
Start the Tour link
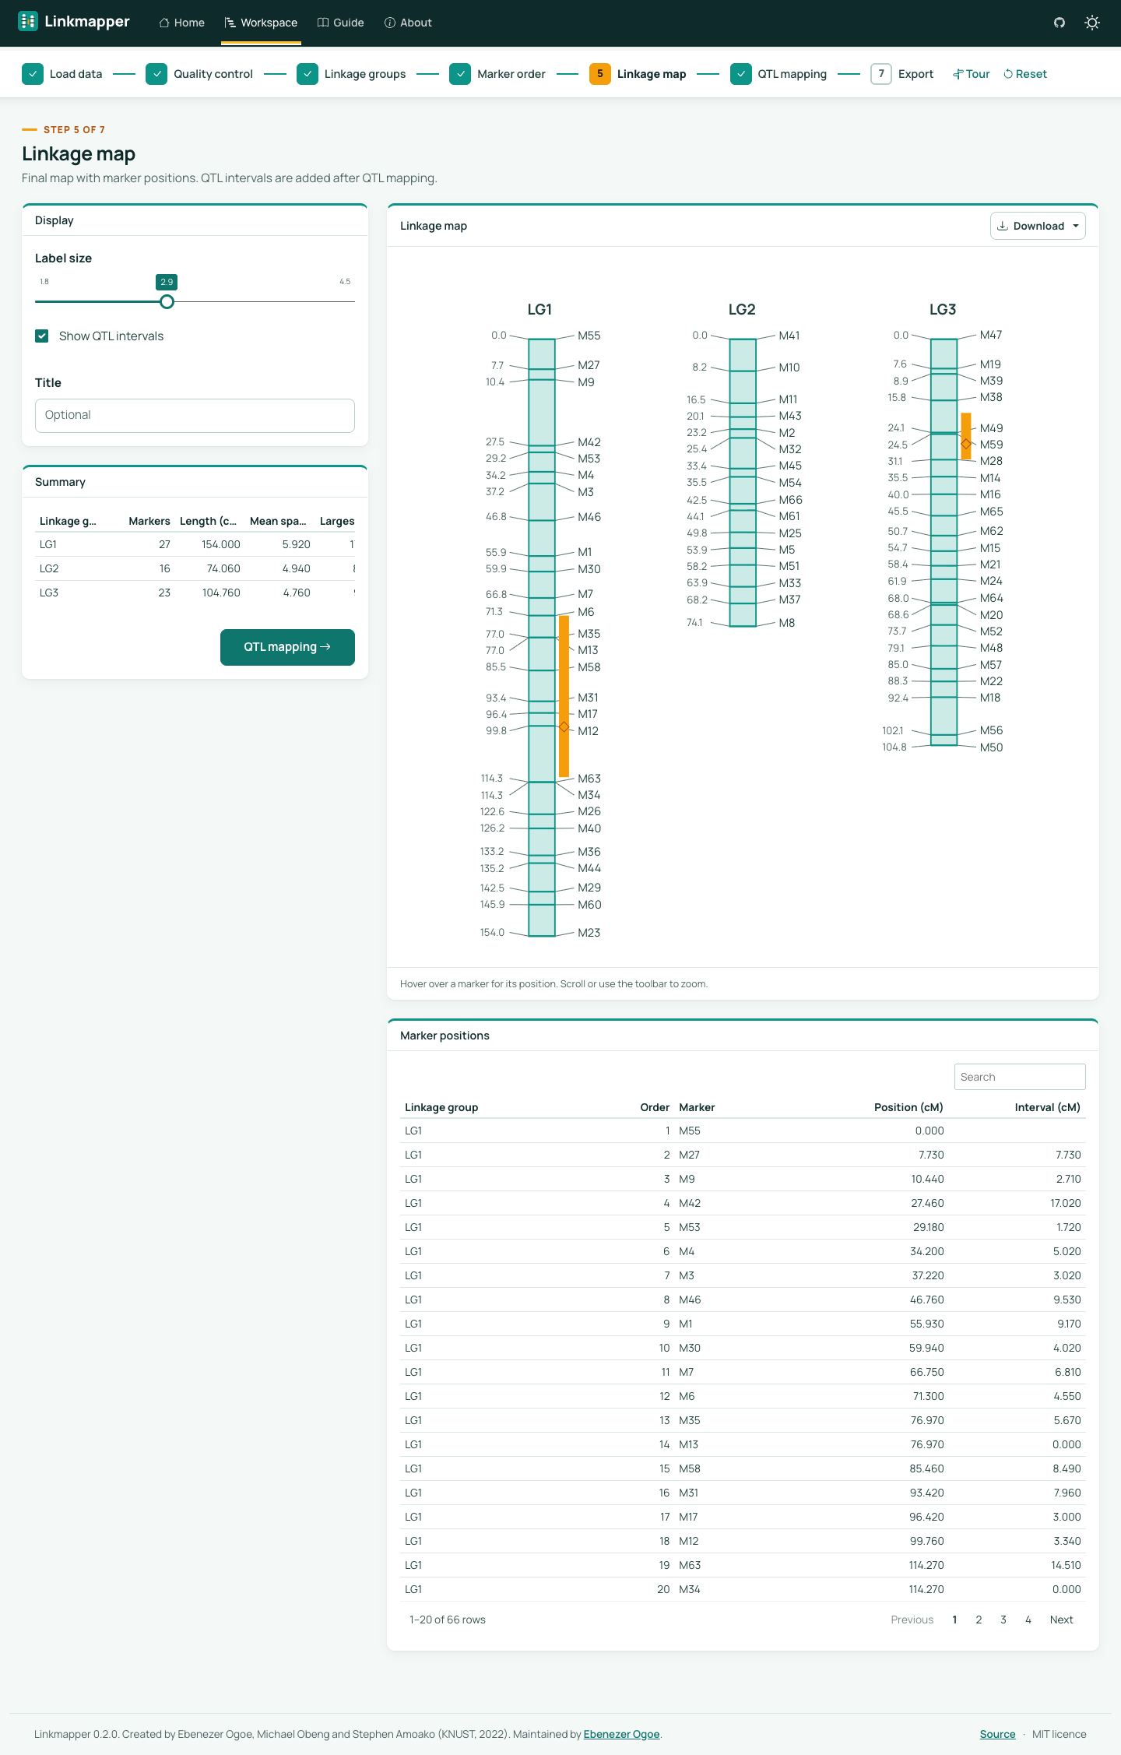(x=972, y=74)
